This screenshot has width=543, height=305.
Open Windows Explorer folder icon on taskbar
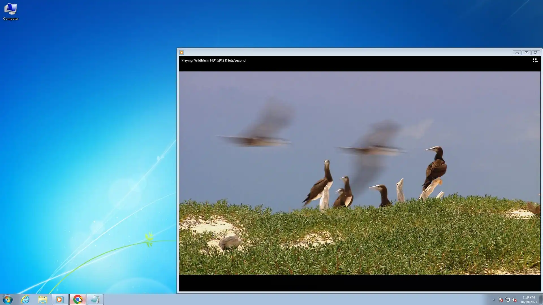pyautogui.click(x=43, y=299)
